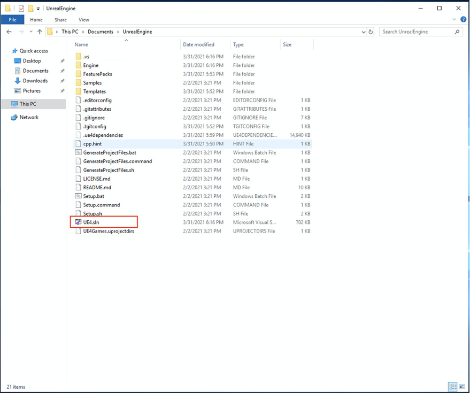Switch to details view in status bar

pos(453,386)
